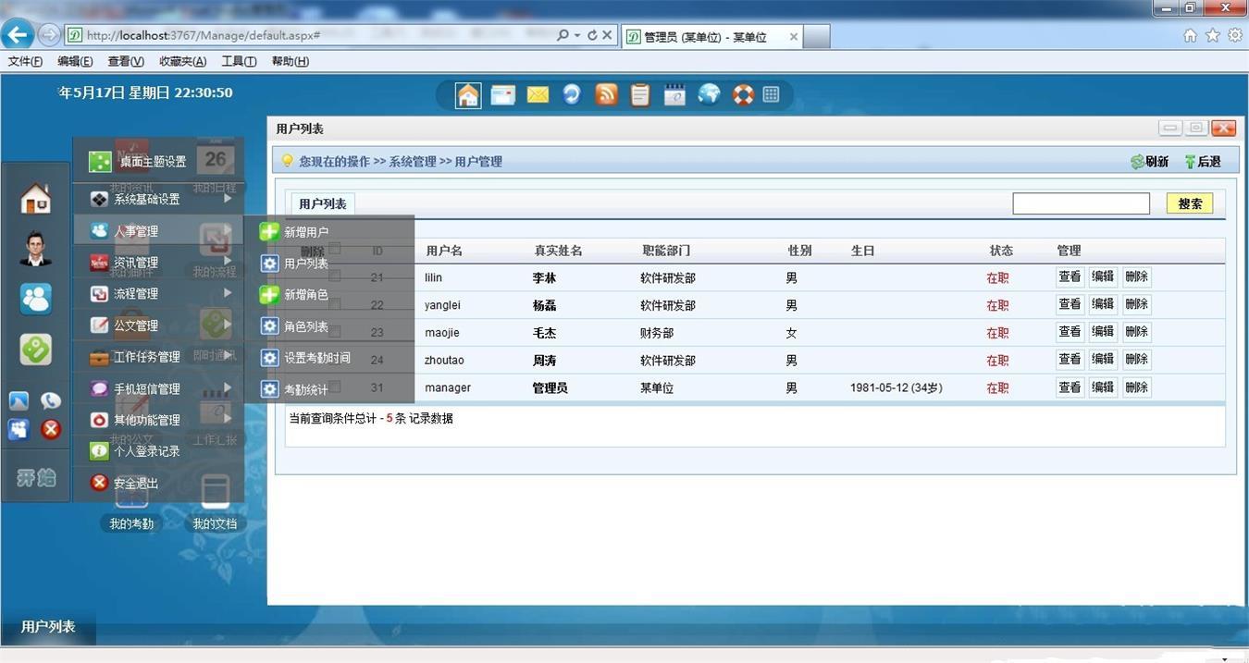
Task: Click the blue circular refresh icon in dock
Action: [572, 94]
